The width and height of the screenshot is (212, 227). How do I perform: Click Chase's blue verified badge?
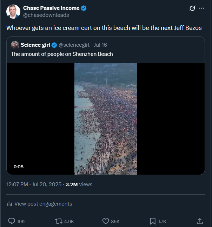[x=84, y=8]
